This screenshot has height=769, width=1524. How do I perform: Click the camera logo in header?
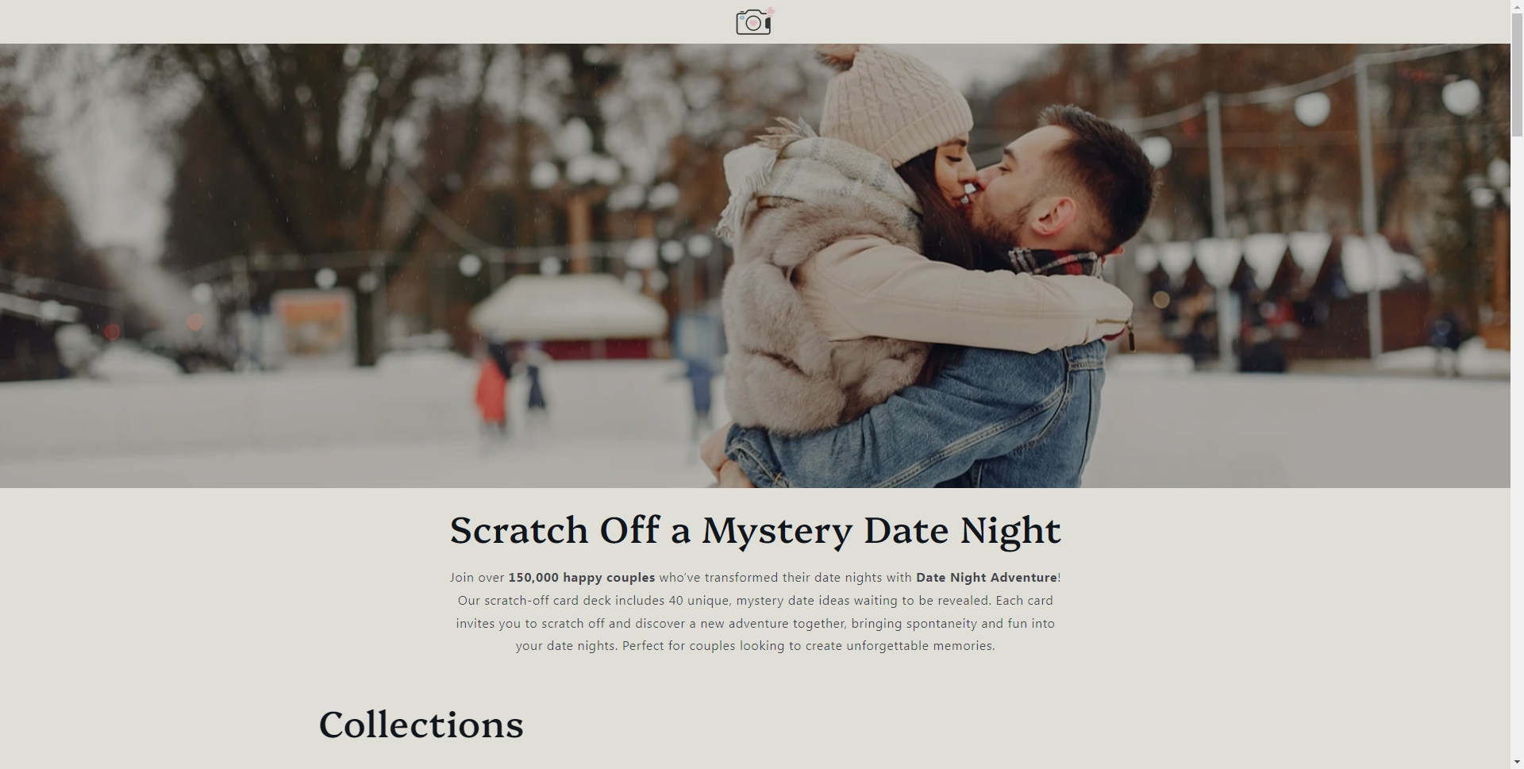tap(755, 21)
